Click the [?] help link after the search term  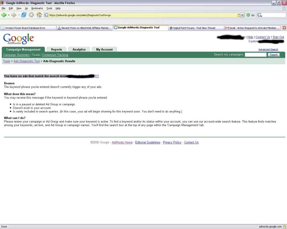pyautogui.click(x=97, y=76)
